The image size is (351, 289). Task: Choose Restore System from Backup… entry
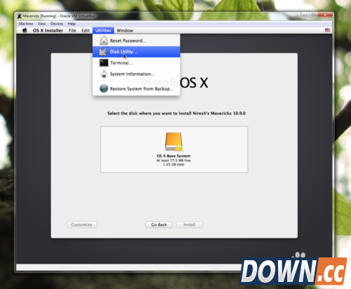coord(136,88)
